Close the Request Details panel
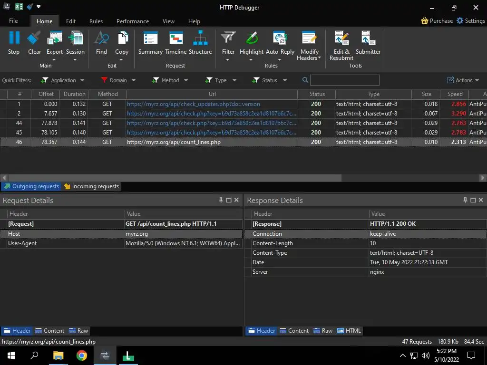The height and width of the screenshot is (365, 487). 236,200
